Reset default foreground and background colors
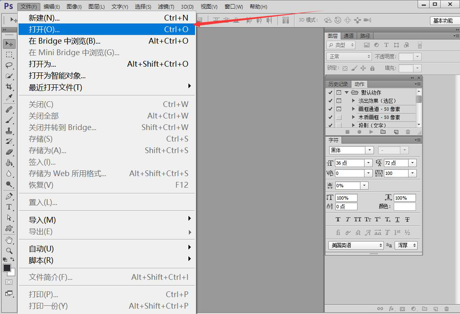The width and height of the screenshot is (460, 314). click(x=5, y=259)
